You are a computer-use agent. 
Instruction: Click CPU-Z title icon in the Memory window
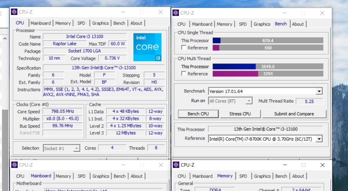tap(176, 165)
